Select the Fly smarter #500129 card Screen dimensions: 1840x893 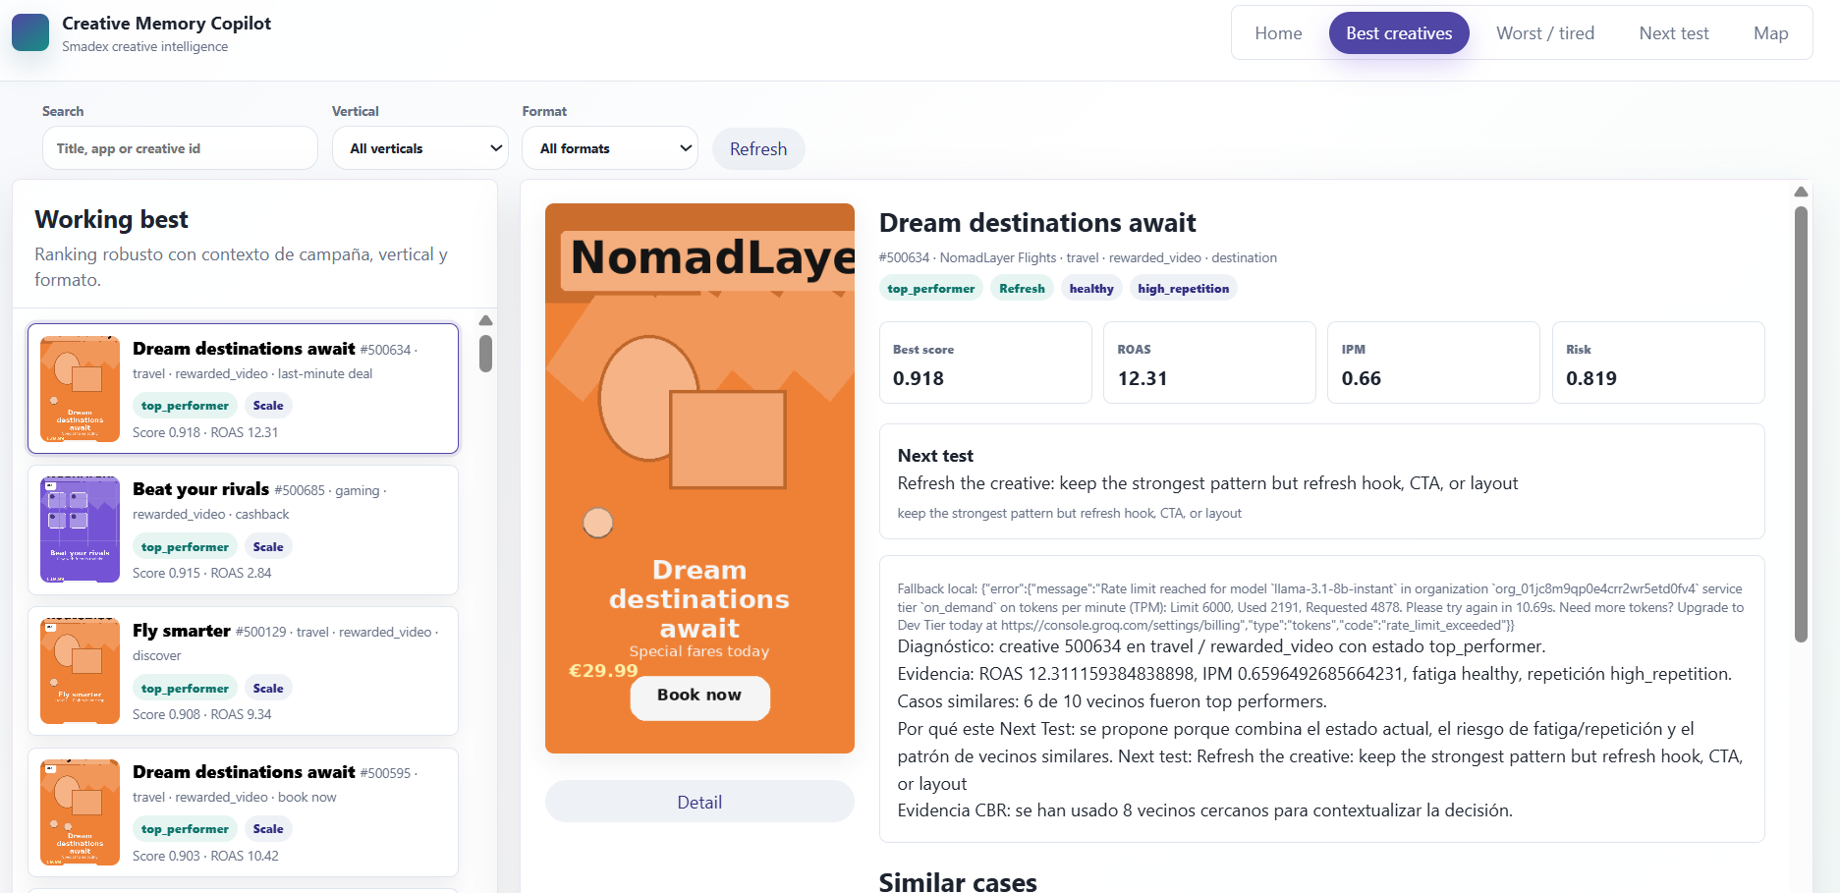tap(243, 671)
